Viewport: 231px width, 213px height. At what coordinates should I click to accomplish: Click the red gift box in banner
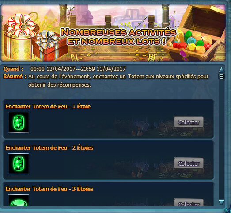49,45
